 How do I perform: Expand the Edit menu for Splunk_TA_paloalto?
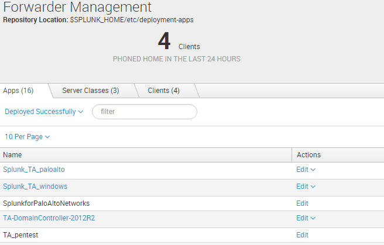(306, 170)
